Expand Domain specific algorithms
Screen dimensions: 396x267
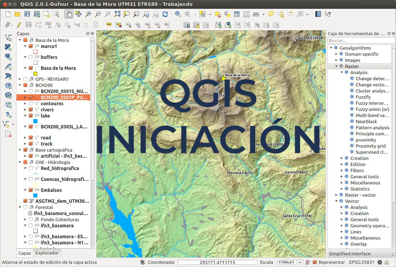[x=336, y=54]
